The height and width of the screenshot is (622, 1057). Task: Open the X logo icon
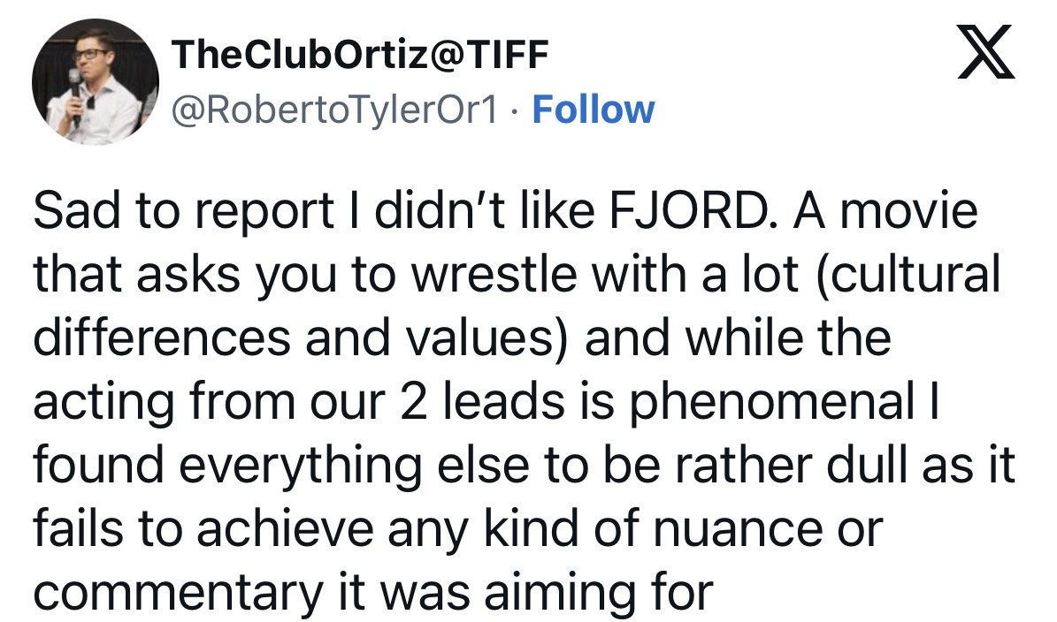[985, 52]
